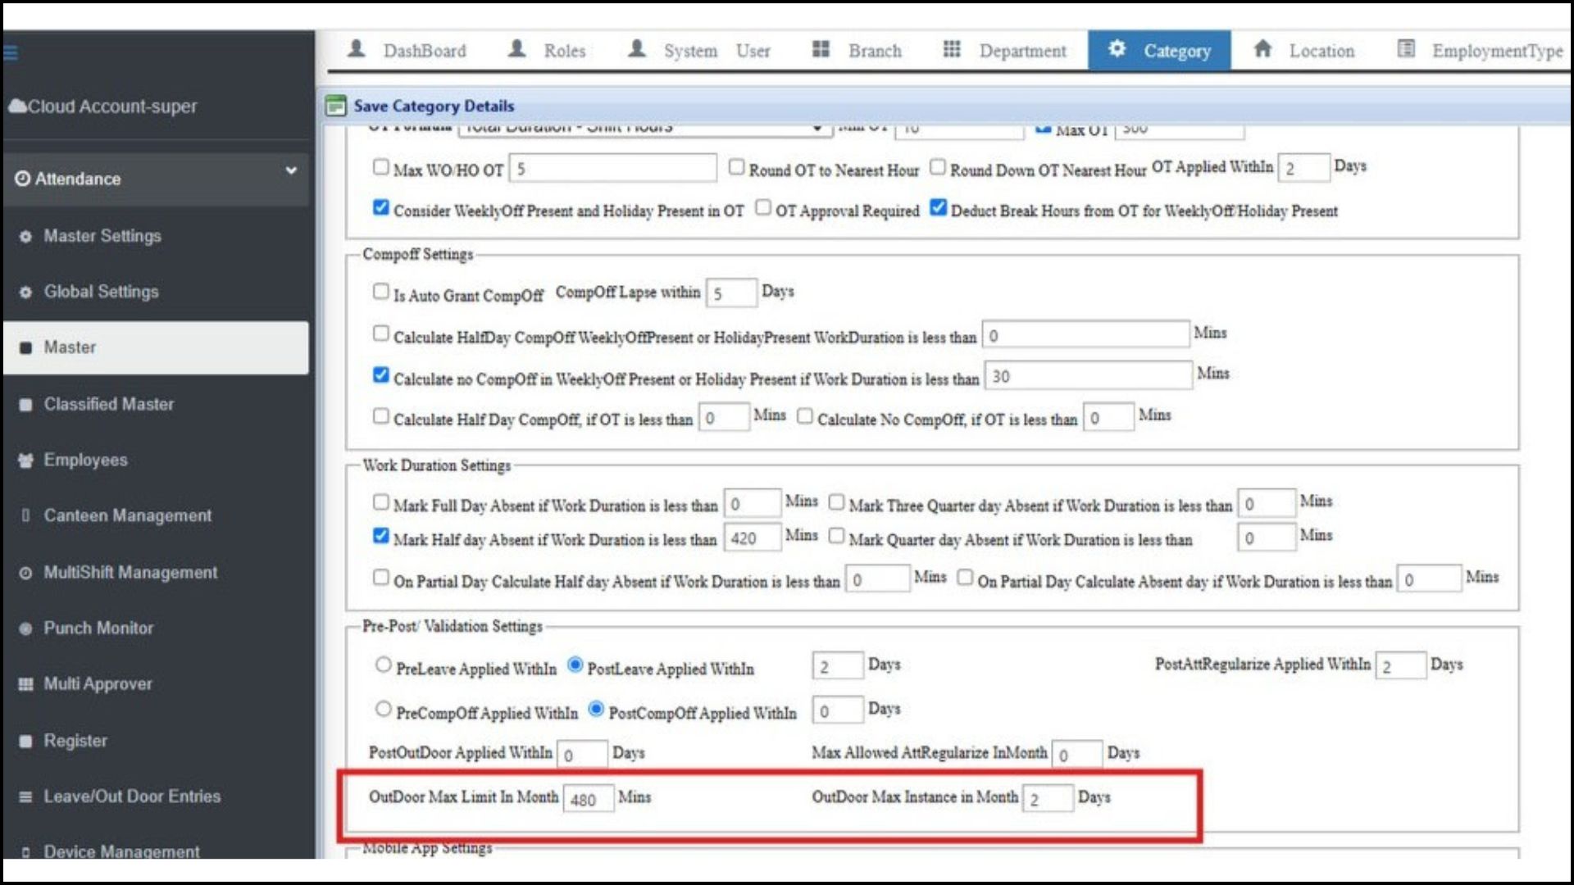
Task: Open the Department tab
Action: 1005,51
